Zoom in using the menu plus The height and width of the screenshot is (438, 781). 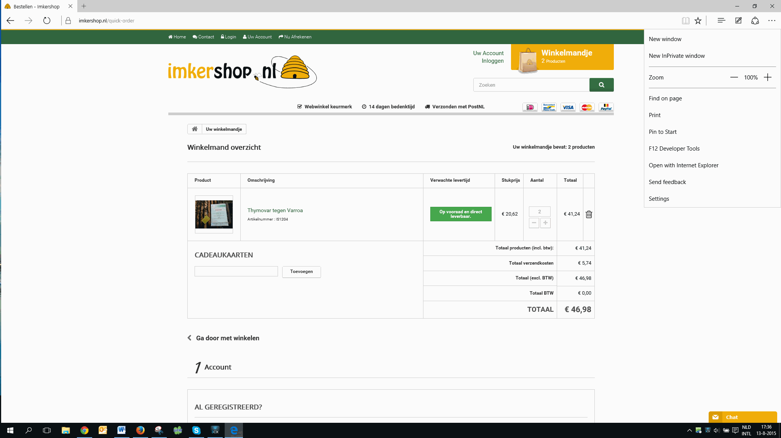[x=768, y=77]
